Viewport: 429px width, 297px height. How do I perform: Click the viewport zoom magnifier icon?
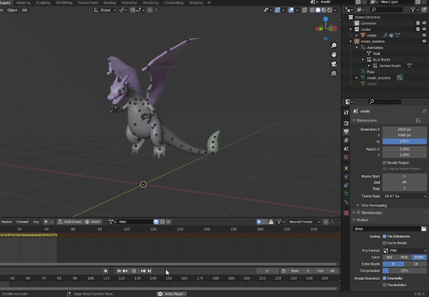[x=334, y=45]
